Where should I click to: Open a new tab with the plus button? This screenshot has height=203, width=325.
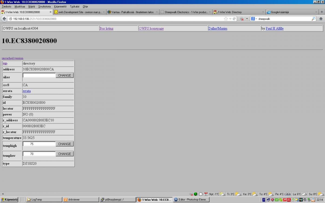(322, 12)
